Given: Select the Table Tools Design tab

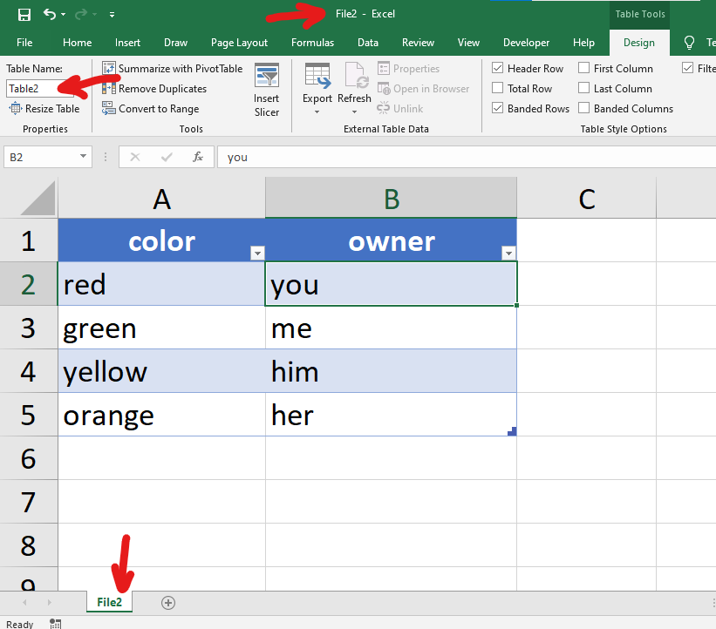Looking at the screenshot, I should click(x=639, y=43).
